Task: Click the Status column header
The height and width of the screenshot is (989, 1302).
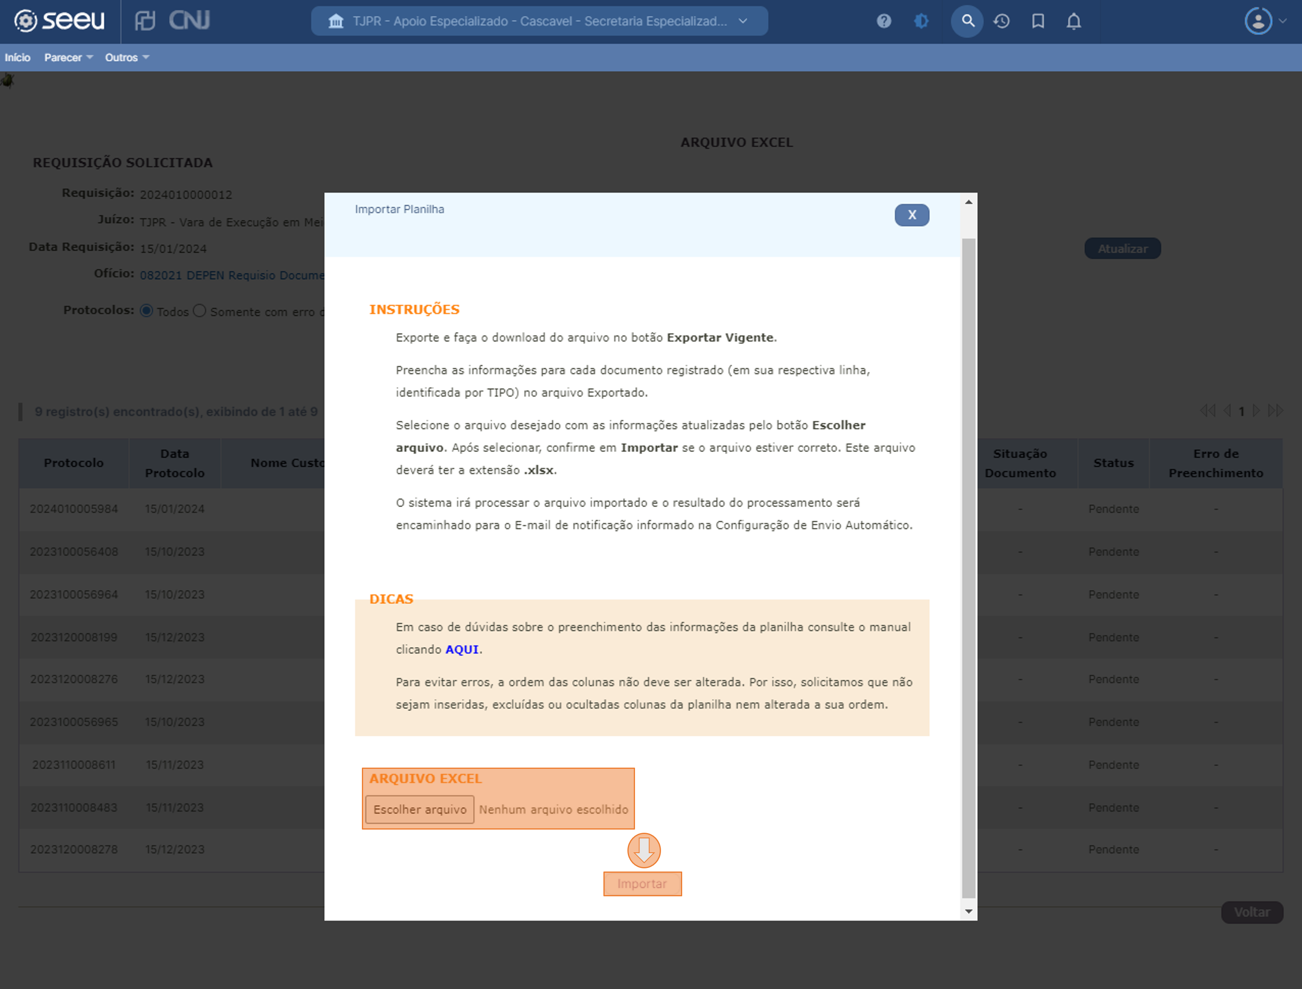Action: (1114, 463)
